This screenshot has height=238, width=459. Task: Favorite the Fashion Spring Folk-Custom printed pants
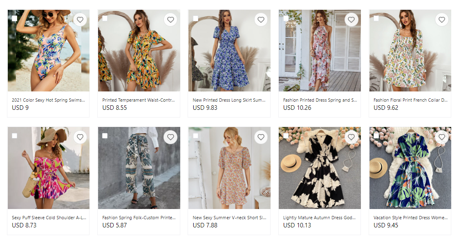point(170,137)
